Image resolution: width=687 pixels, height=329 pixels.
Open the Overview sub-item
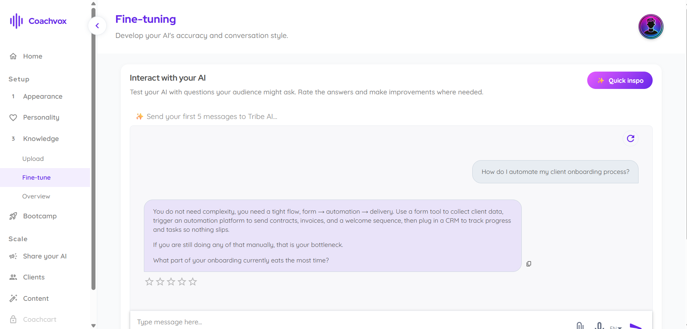tap(36, 196)
